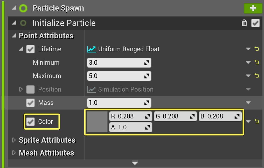Image resolution: width=264 pixels, height=168 pixels.
Task: Expand the Sprite Attributes section
Action: 14,140
